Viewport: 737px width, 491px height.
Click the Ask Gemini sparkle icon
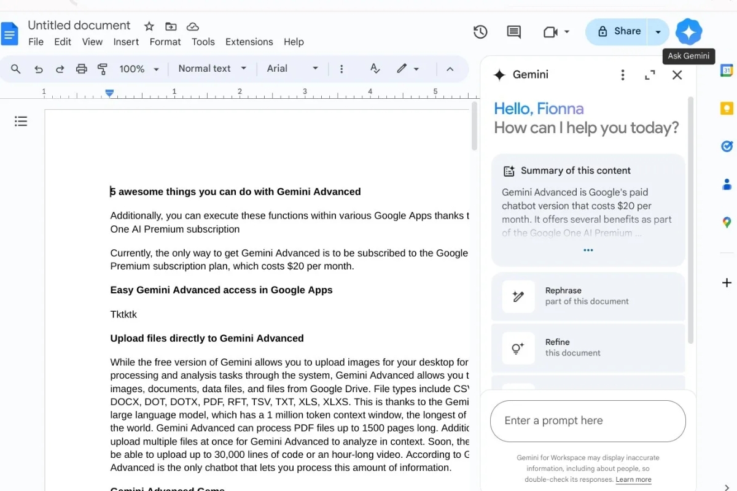pyautogui.click(x=688, y=31)
